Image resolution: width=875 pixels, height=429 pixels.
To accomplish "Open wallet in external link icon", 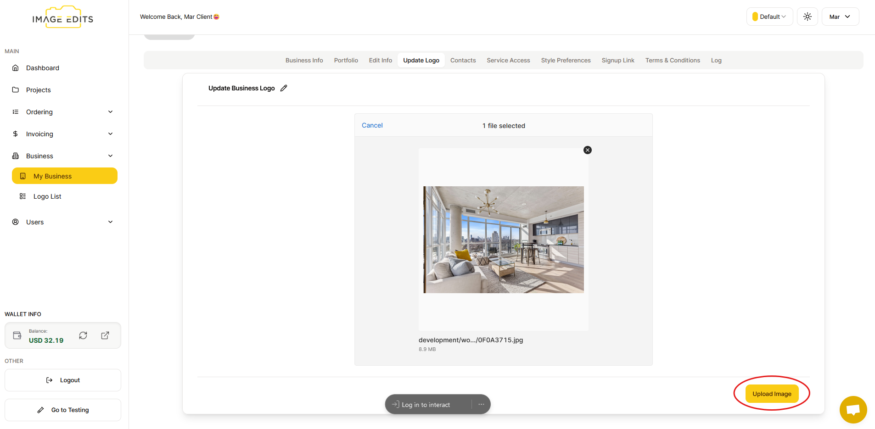I will [x=105, y=335].
